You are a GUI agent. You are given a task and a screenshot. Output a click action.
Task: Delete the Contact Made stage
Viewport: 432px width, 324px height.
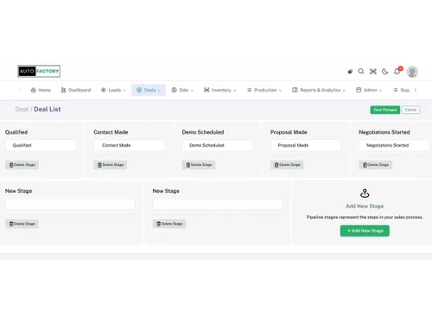tap(111, 165)
